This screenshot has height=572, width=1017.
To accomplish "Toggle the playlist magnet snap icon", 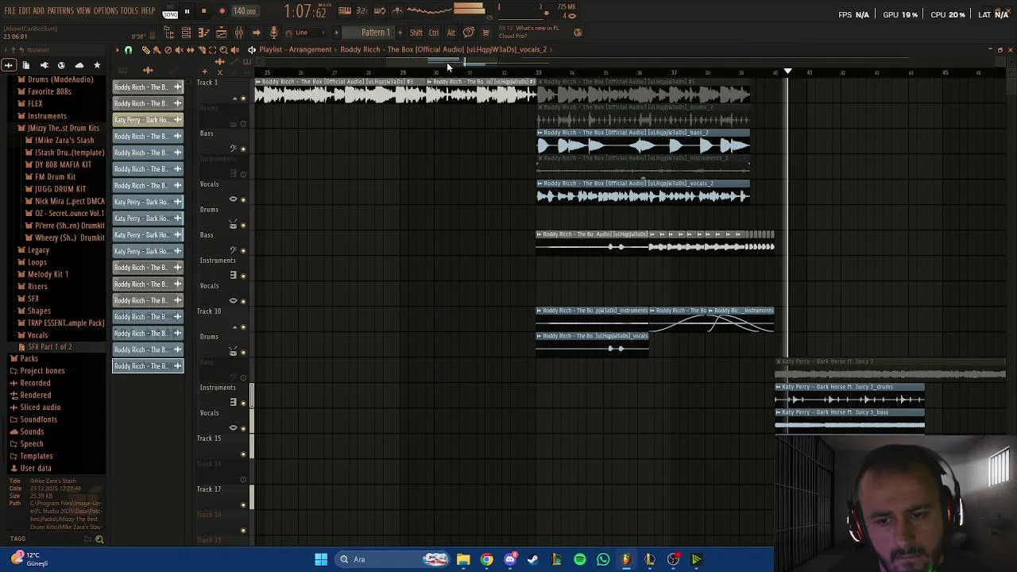I will (128, 50).
